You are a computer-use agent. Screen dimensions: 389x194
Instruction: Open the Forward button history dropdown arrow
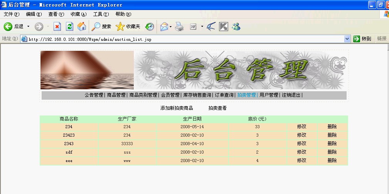coord(48,27)
